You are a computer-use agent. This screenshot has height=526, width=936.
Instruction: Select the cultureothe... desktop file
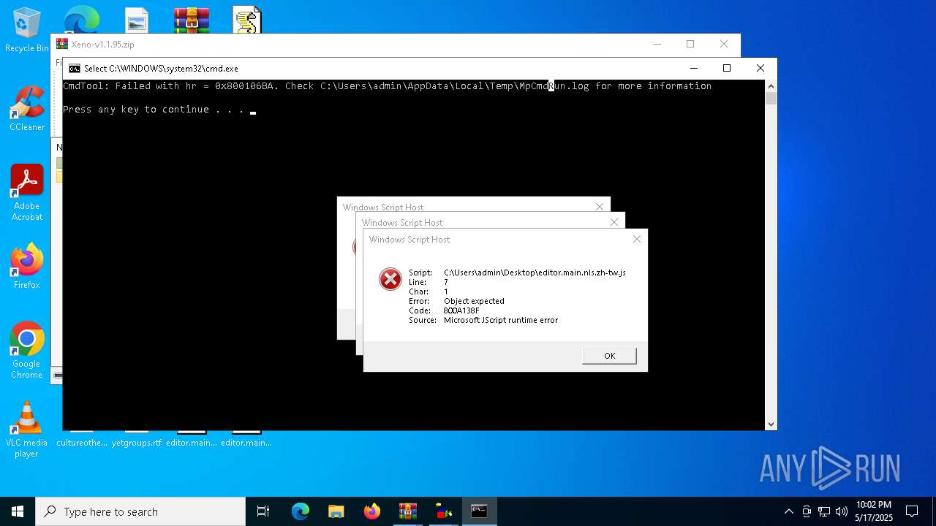click(x=82, y=440)
